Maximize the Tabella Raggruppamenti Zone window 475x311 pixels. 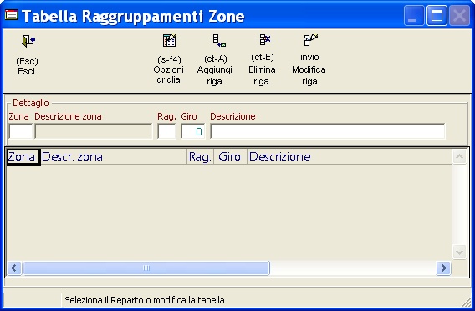pos(437,15)
